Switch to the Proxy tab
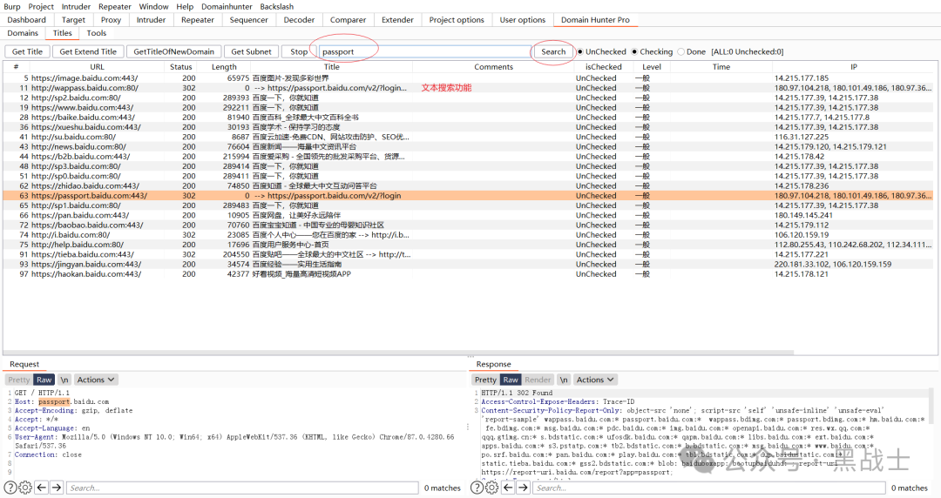 [111, 20]
